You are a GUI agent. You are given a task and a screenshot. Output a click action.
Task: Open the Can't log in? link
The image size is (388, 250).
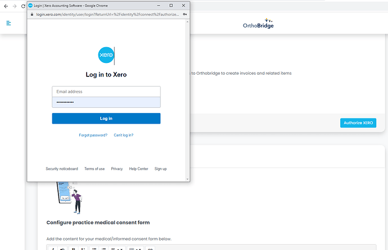[x=124, y=135]
